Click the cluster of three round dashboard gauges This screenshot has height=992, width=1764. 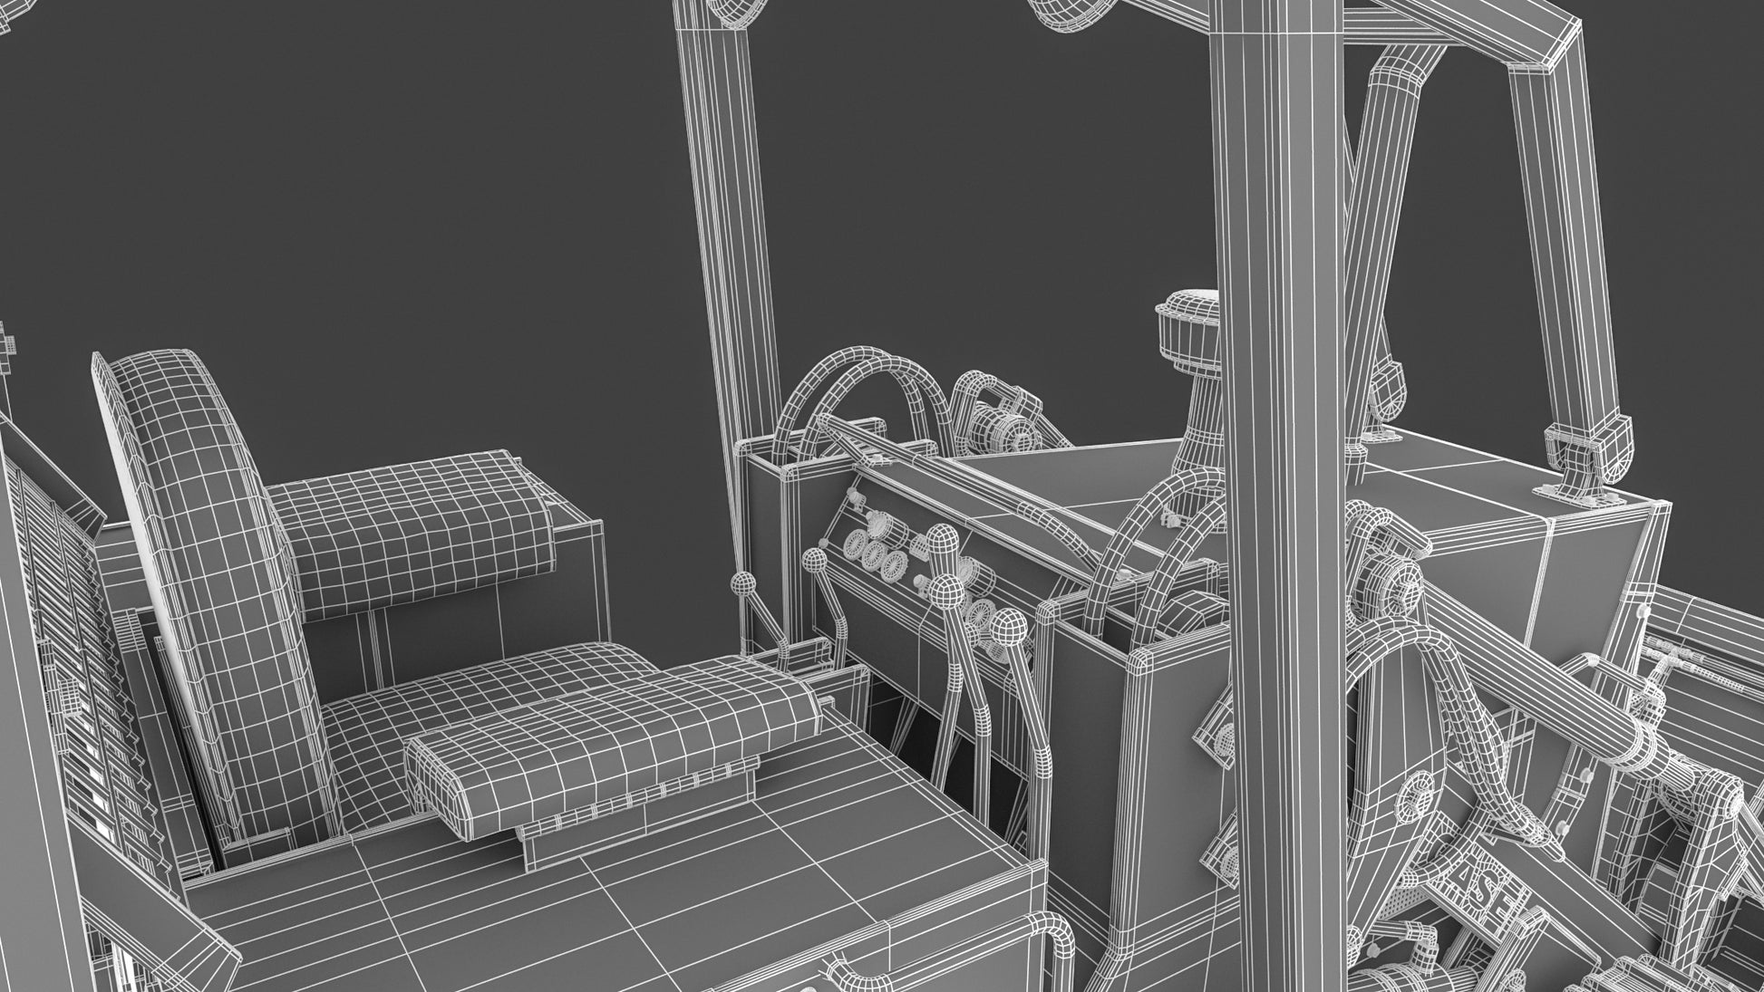[873, 554]
